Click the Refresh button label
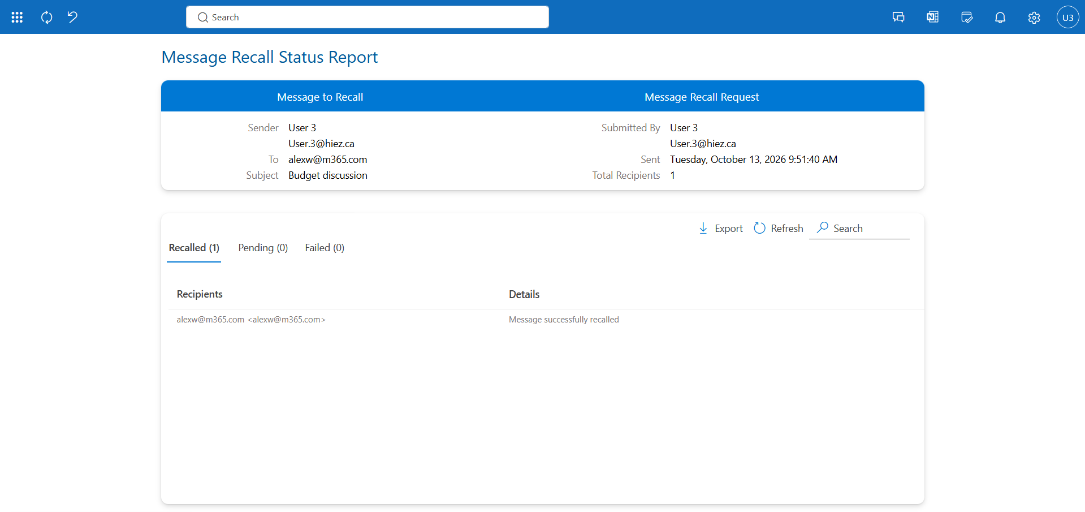This screenshot has width=1085, height=512. [787, 229]
